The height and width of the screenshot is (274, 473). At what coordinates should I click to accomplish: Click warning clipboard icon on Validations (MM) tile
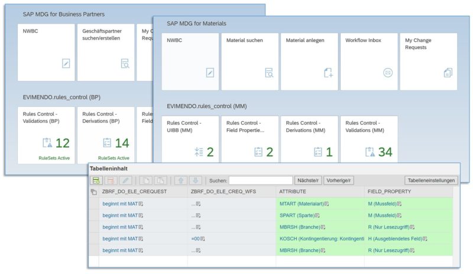point(370,152)
